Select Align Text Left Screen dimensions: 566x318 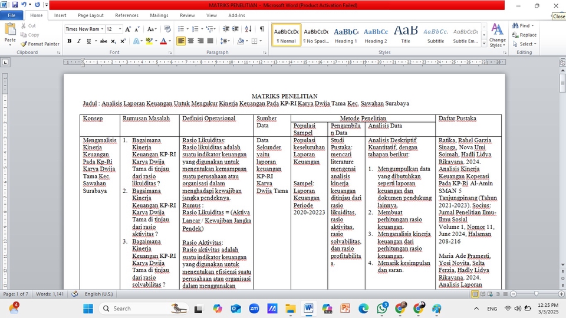pos(181,41)
